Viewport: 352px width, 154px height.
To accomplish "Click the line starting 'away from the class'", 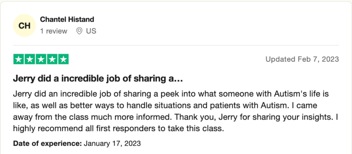I will (176, 117).
